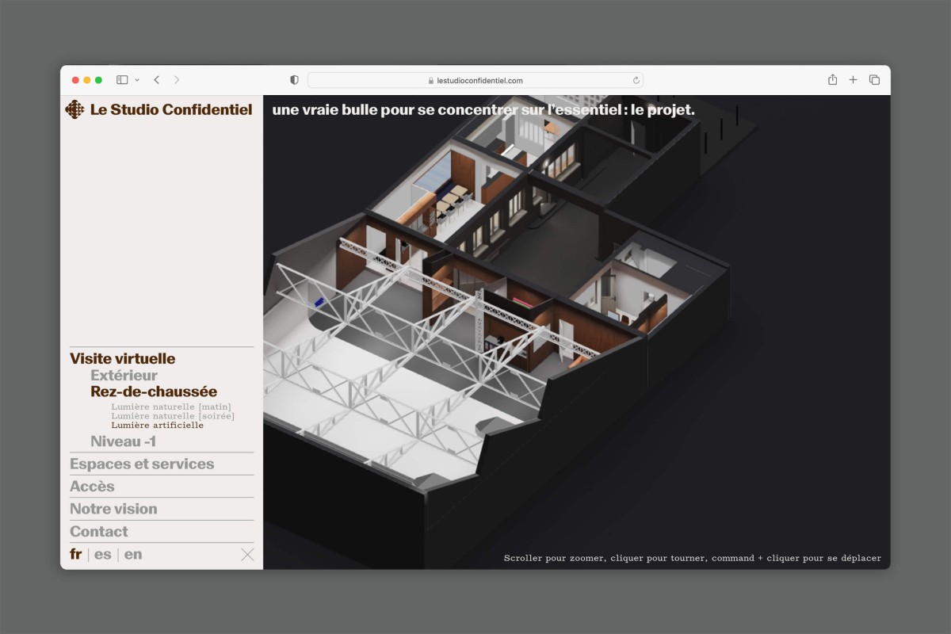Click the Share icon in the toolbar
The width and height of the screenshot is (951, 634).
831,79
